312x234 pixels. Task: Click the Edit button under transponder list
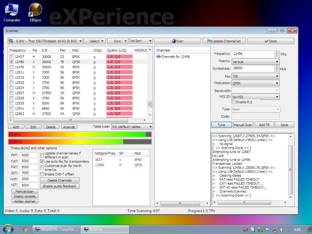(33, 127)
